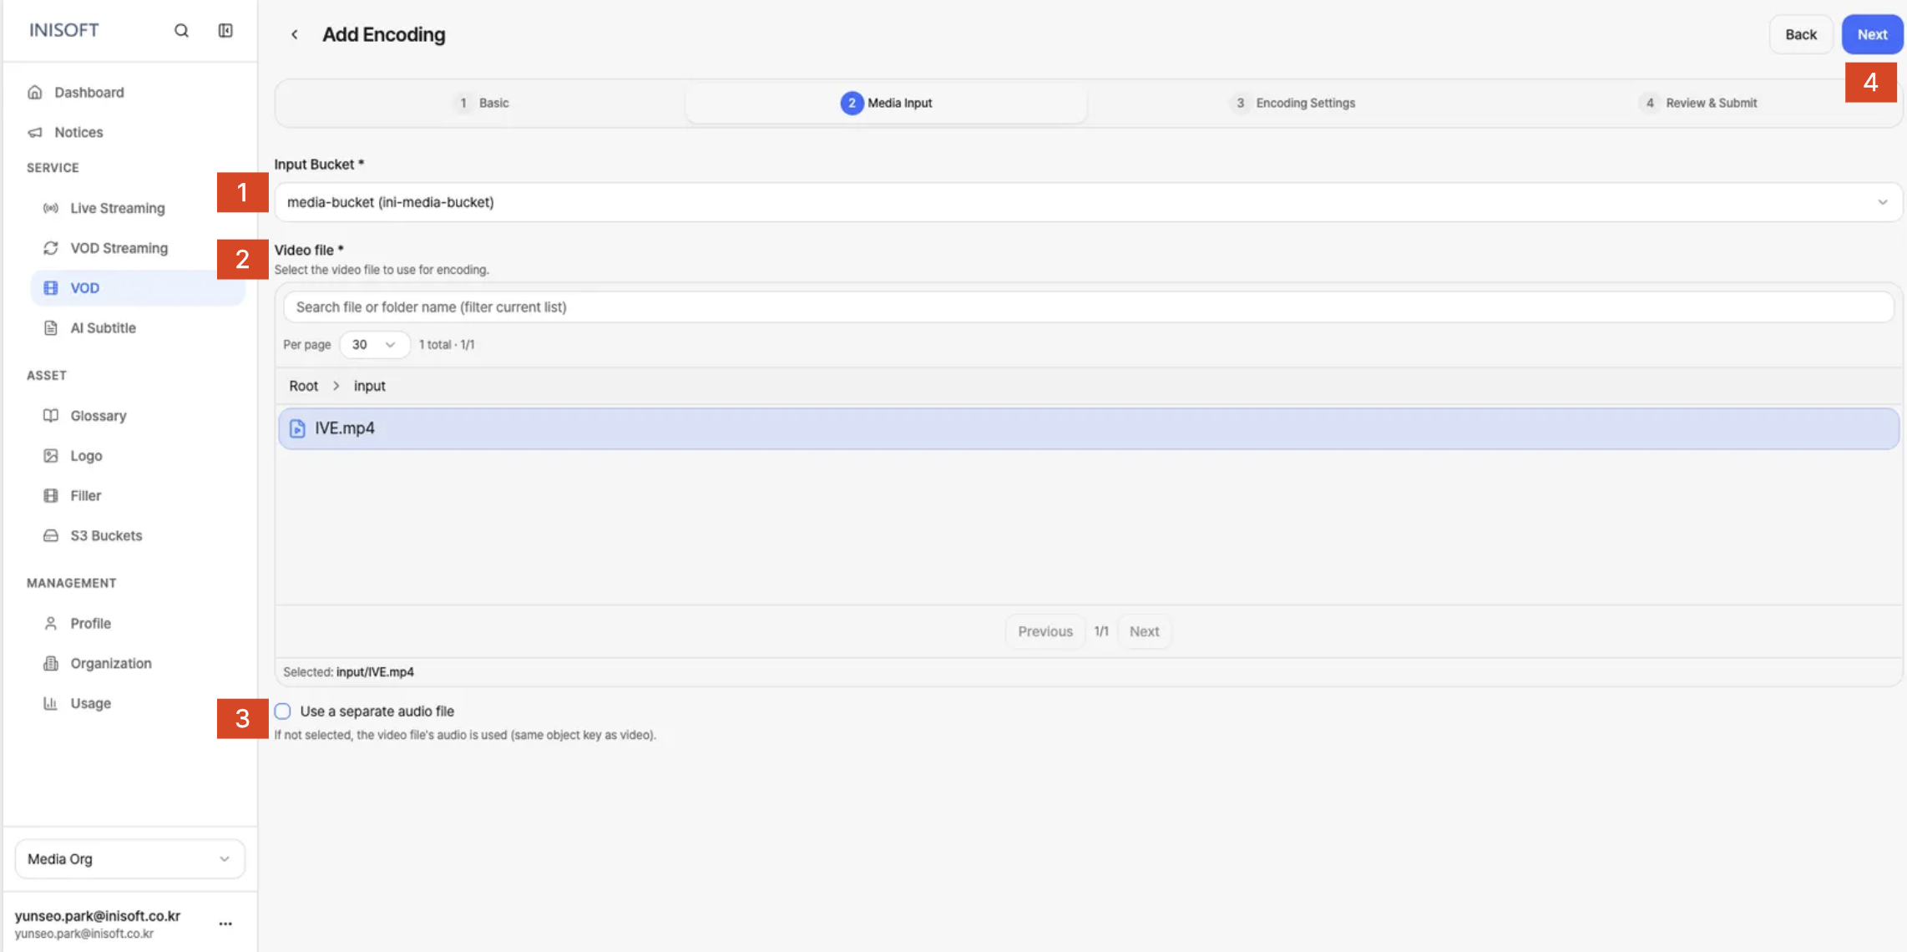This screenshot has width=1907, height=952.
Task: Click the Live Streaming broadcast icon
Action: tap(51, 208)
